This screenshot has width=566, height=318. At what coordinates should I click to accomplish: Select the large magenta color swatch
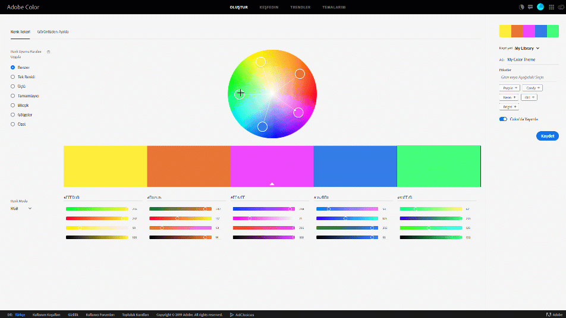[x=272, y=166]
